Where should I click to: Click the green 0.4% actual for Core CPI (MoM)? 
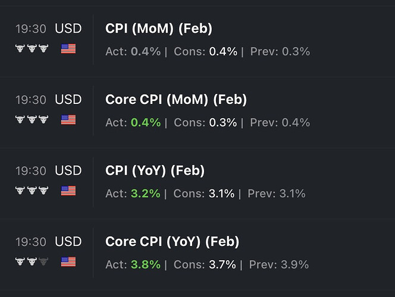click(145, 123)
